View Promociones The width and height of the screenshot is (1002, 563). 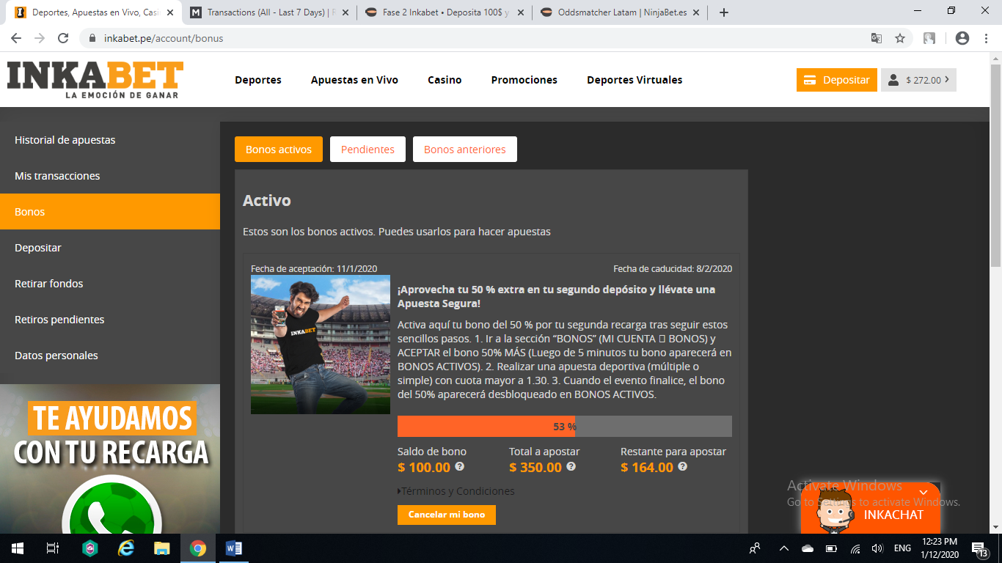[x=524, y=80]
